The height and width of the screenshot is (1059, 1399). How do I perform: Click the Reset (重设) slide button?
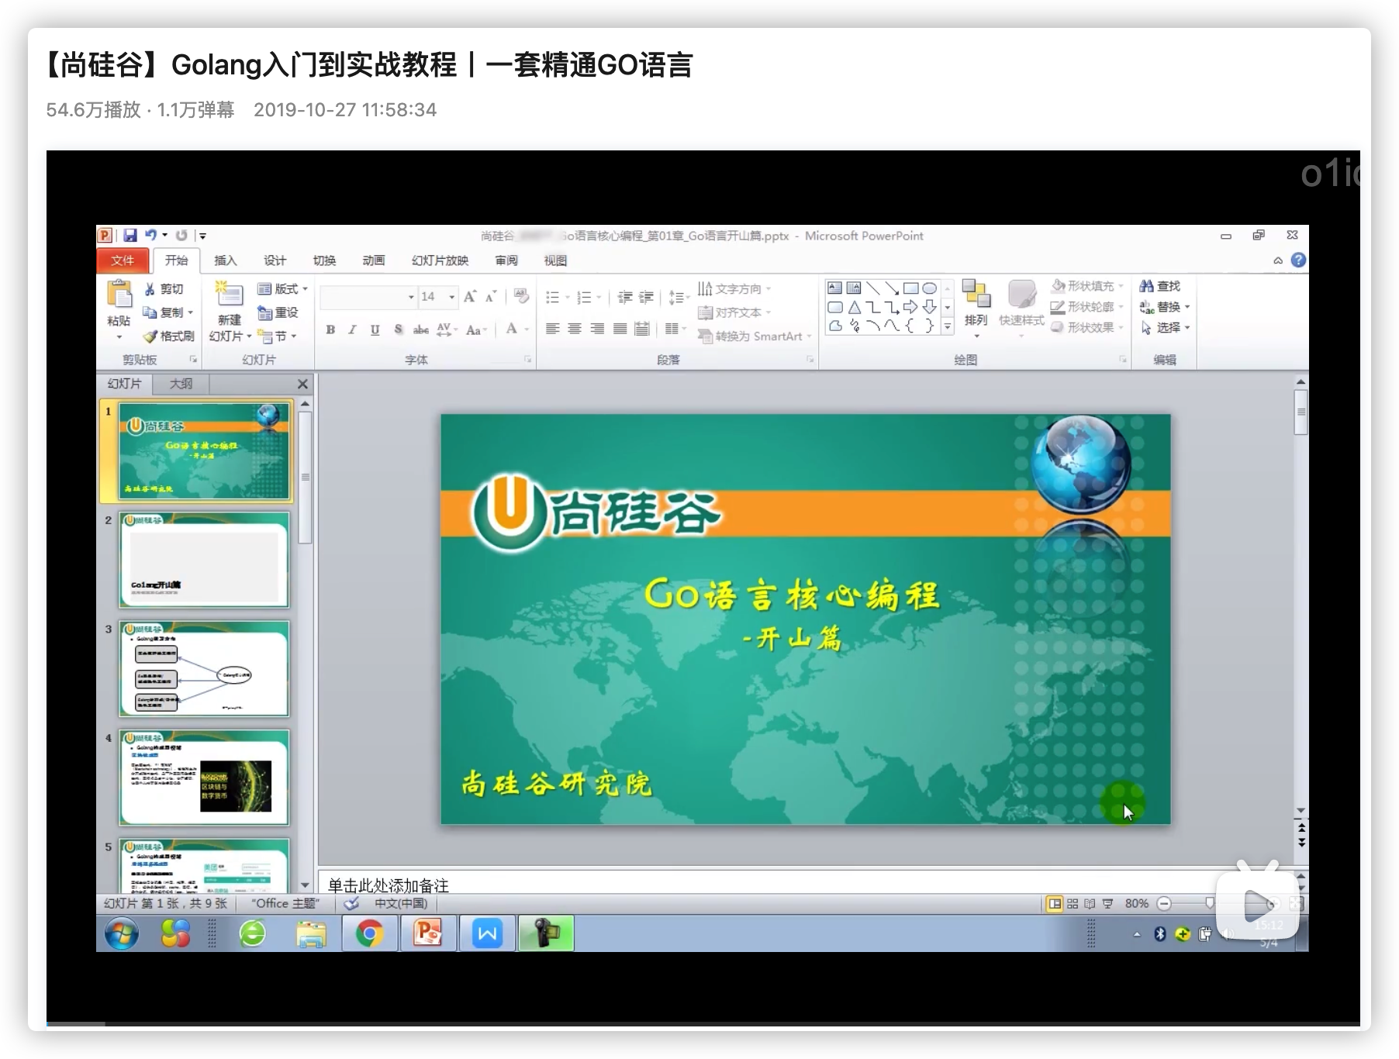278,312
